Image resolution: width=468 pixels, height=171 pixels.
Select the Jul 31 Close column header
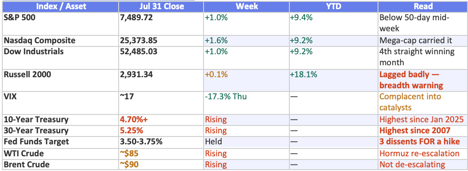161,6
